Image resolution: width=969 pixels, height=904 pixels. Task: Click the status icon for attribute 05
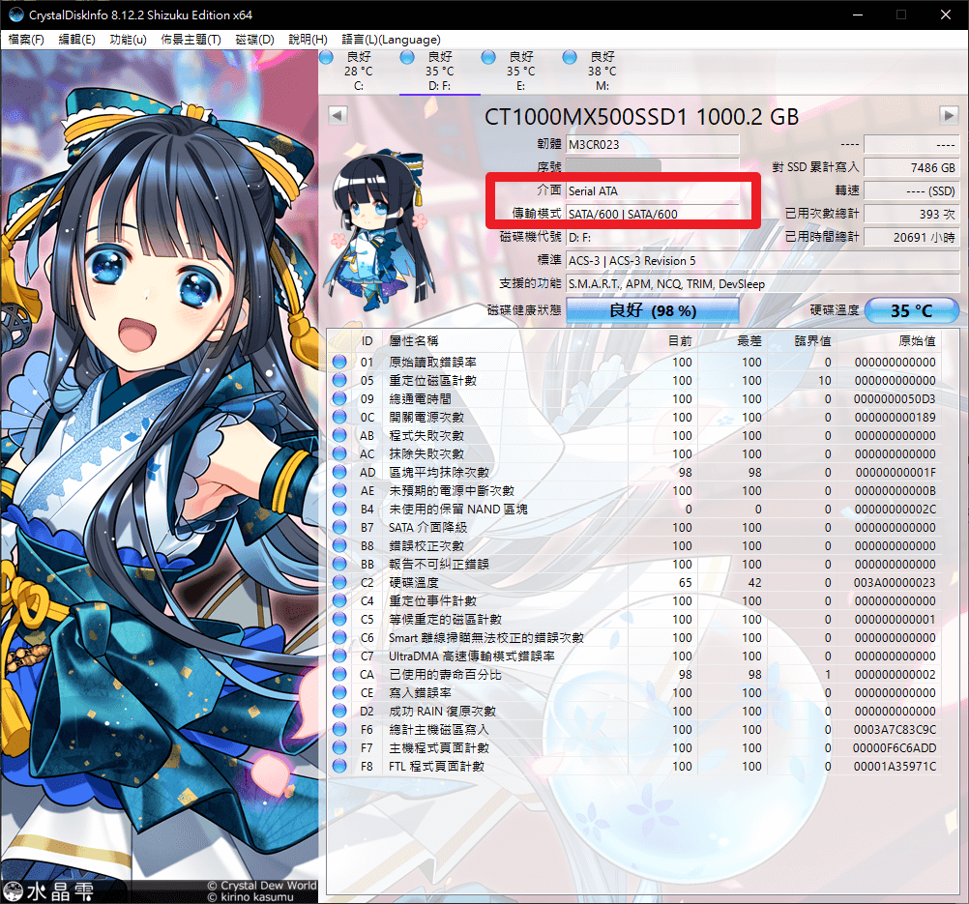[x=339, y=381]
